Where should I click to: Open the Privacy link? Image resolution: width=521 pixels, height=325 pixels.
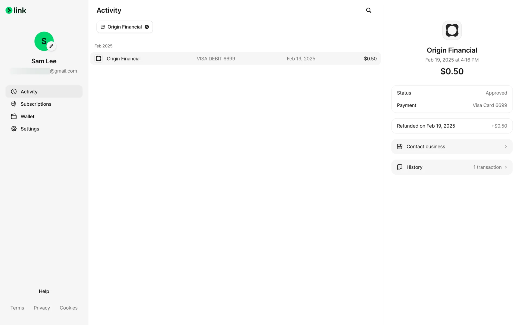[42, 308]
